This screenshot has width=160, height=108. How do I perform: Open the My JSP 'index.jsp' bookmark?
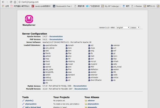click(x=111, y=6)
